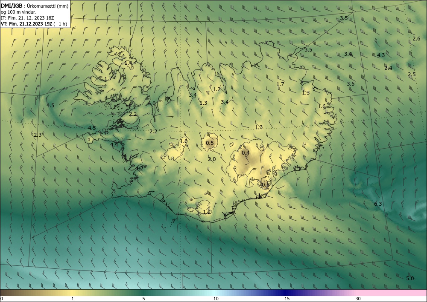Click the 2.3 value over the ocean
Image resolution: width=427 pixels, height=302 pixels.
tap(38, 135)
